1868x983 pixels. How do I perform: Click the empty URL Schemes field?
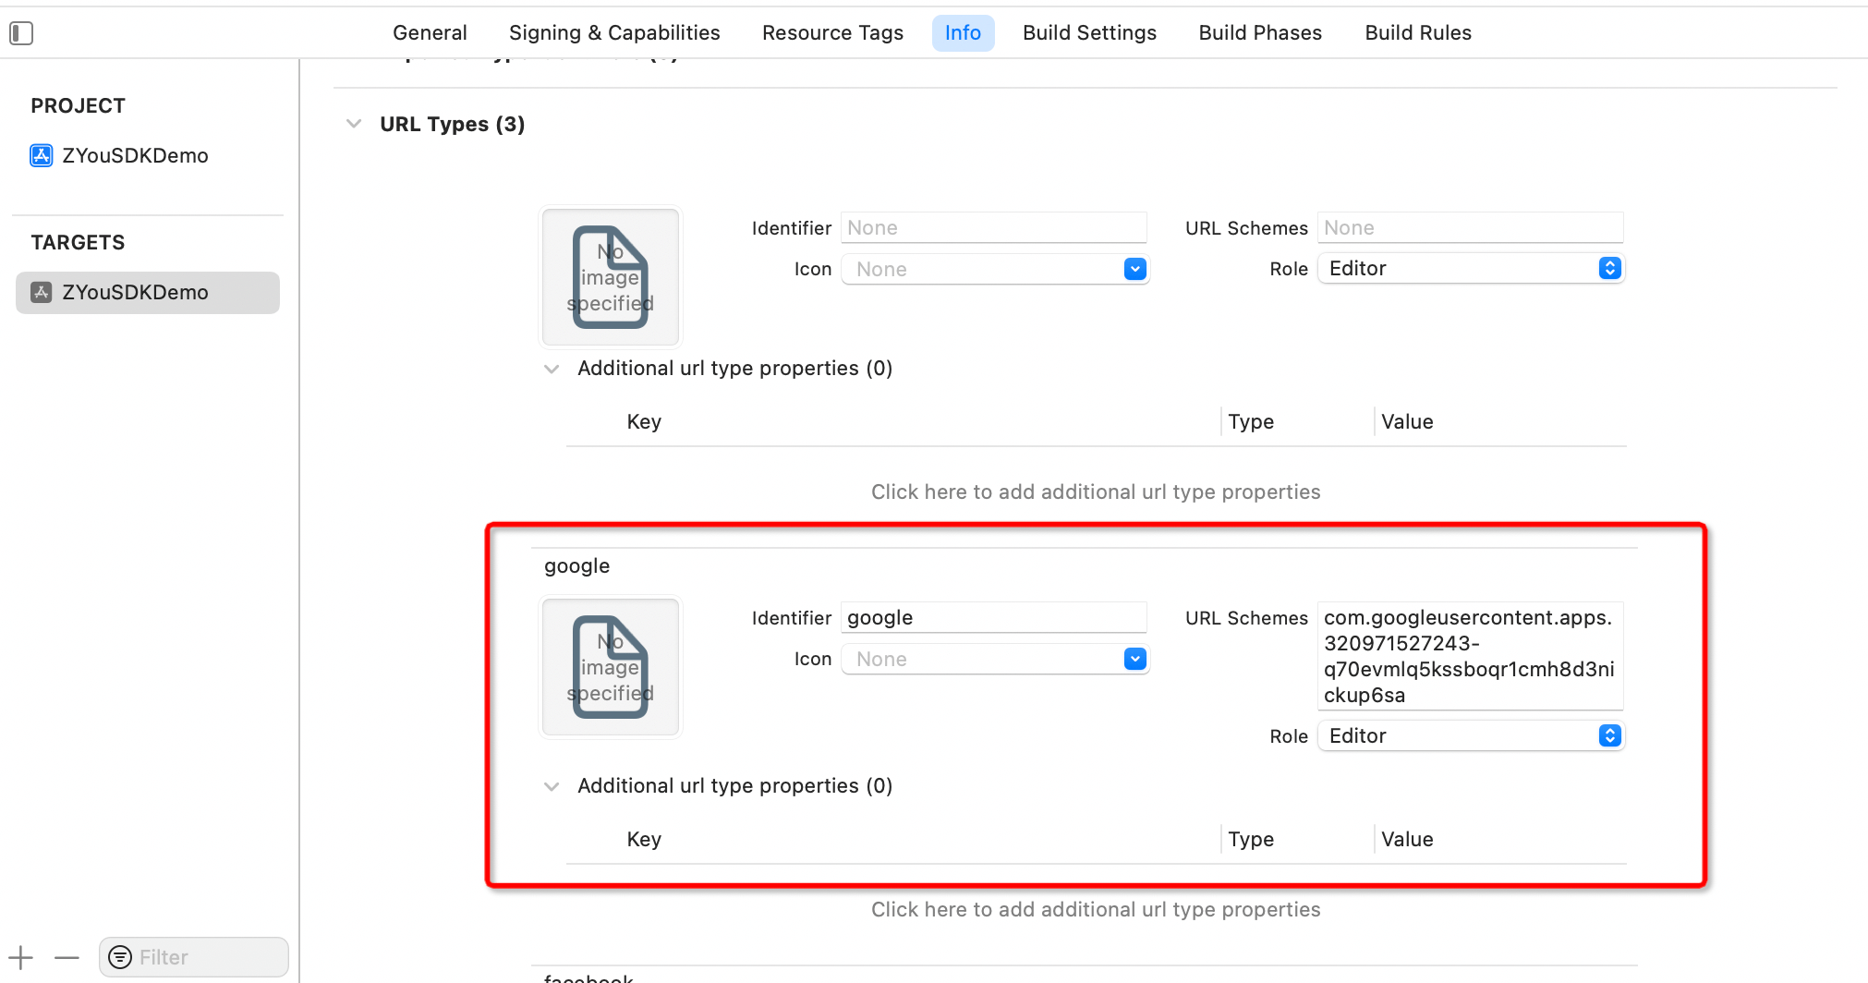click(1469, 227)
